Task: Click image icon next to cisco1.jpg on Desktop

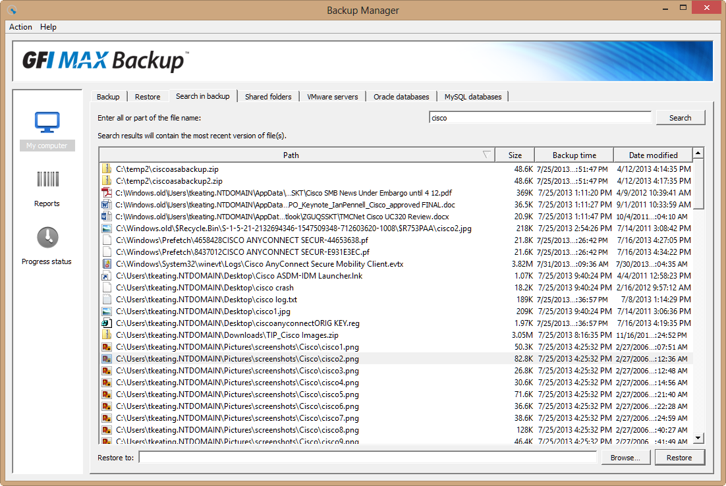Action: coord(107,311)
